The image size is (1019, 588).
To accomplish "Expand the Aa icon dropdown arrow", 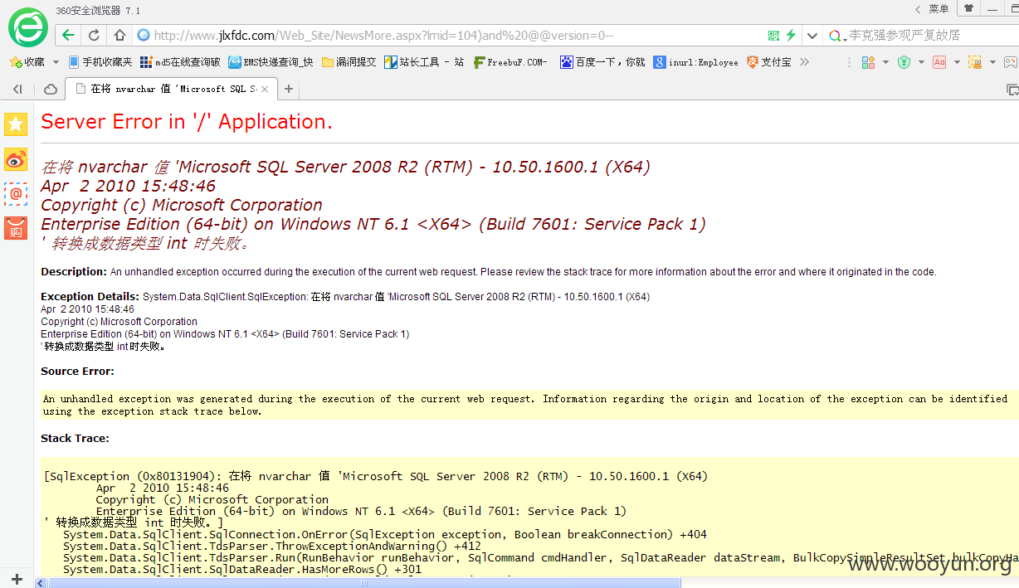I will (x=957, y=62).
